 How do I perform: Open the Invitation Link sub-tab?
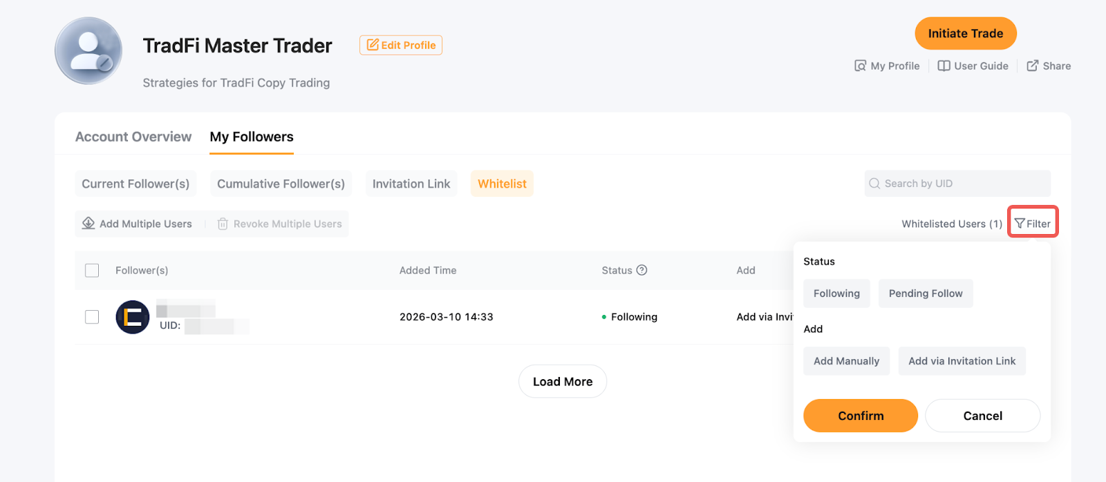coord(411,184)
